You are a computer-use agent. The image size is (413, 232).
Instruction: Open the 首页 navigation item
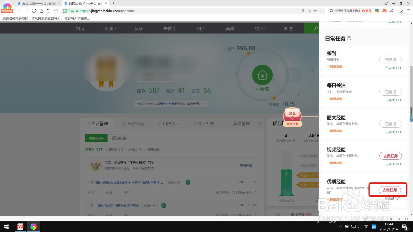pos(80,29)
